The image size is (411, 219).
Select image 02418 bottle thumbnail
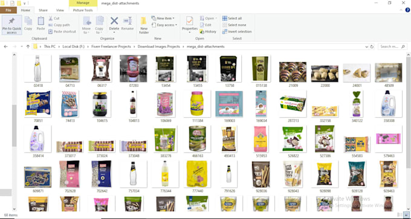pyautogui.click(x=37, y=69)
